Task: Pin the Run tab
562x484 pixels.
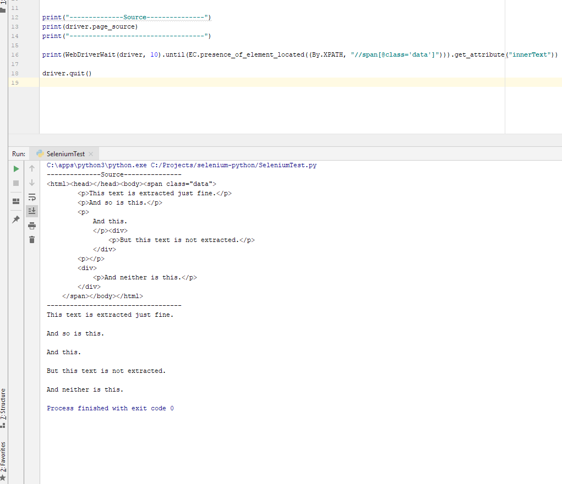Action: (16, 219)
